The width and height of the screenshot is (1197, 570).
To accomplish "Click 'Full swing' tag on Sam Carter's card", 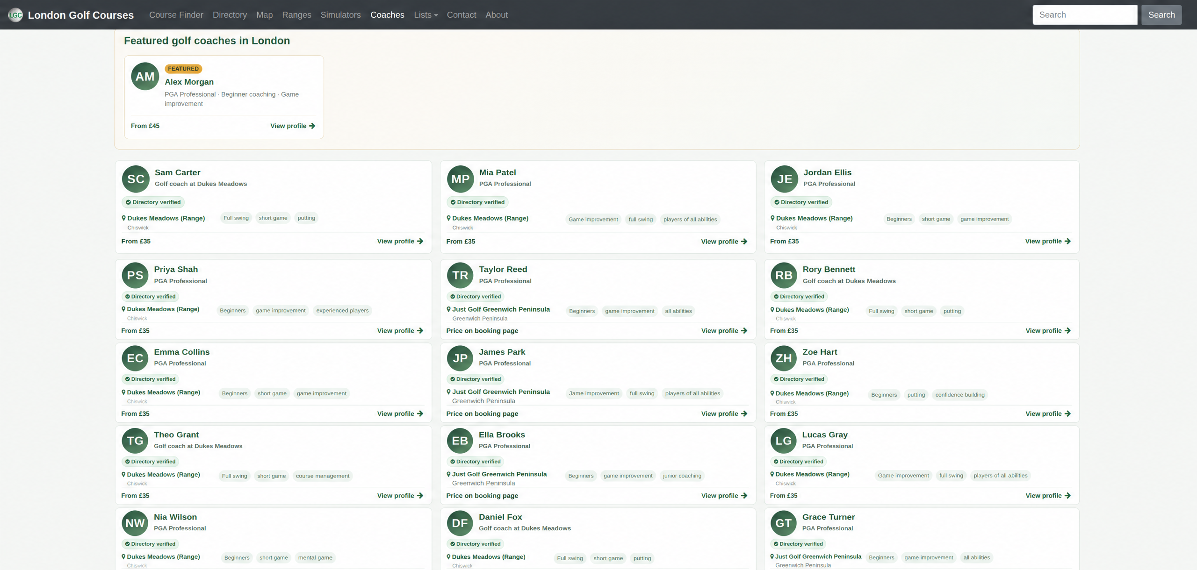I will [x=236, y=218].
